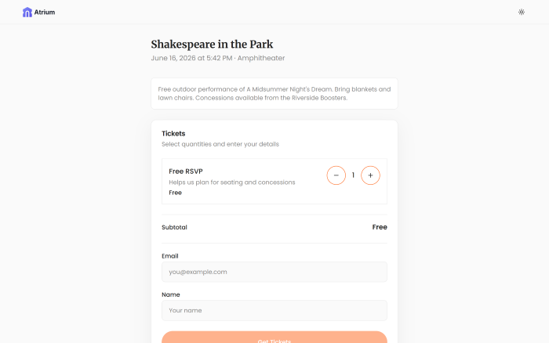The width and height of the screenshot is (549, 343).
Task: Click the Email field label
Action: 169,256
